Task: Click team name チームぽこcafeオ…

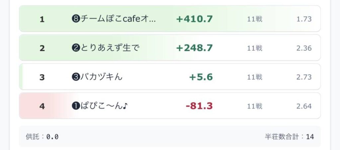Action: 114,19
